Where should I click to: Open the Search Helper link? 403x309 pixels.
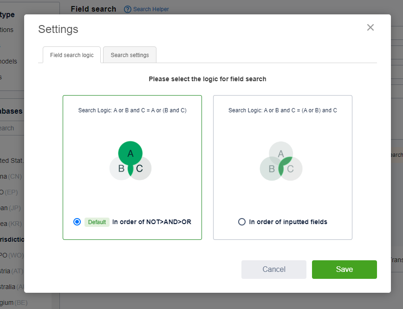(x=151, y=9)
